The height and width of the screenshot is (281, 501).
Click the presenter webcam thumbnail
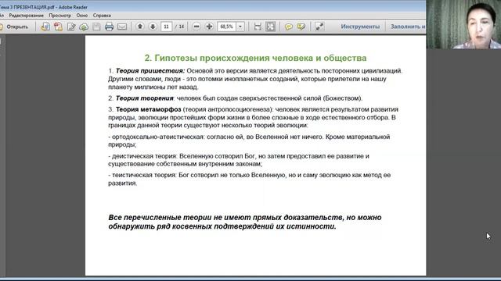coord(463,24)
